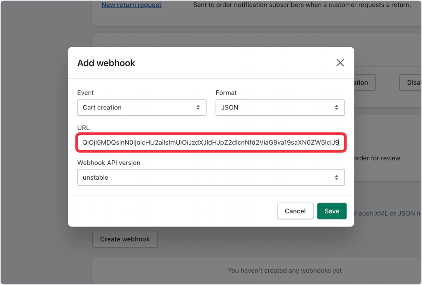This screenshot has height=285, width=422.
Task: Expand the Webhook API version dropdown
Action: coord(211,177)
